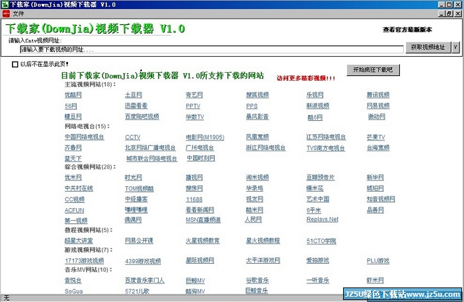Image resolution: width=464 pixels, height=302 pixels.
Task: Open the 中国时刻网 link
Action: pyautogui.click(x=201, y=158)
